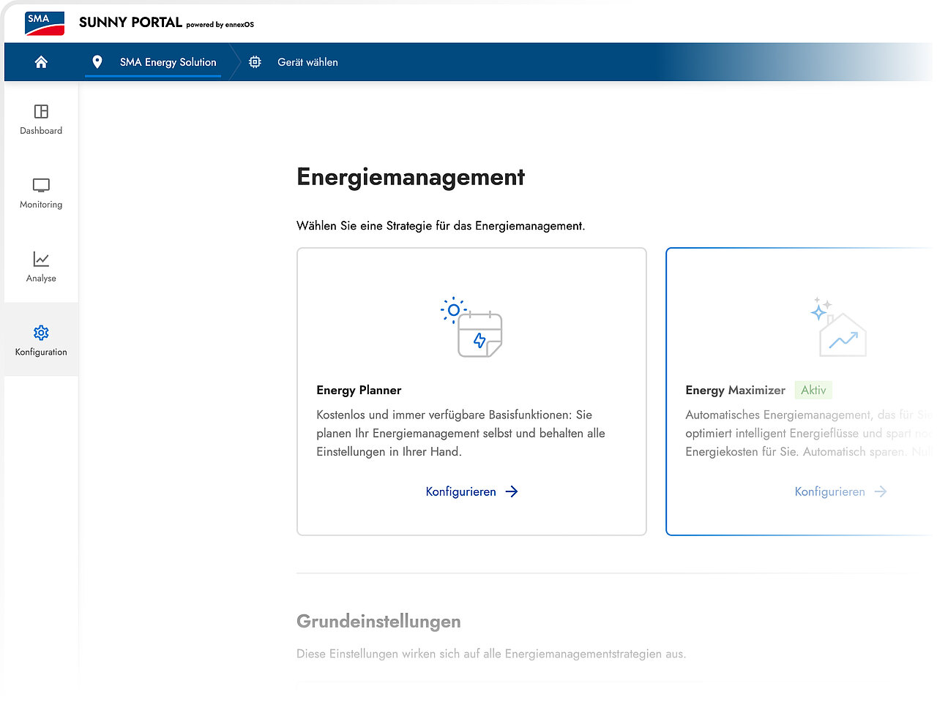The image size is (937, 705).
Task: Click the Energy Planner calendar icon
Action: click(x=472, y=328)
